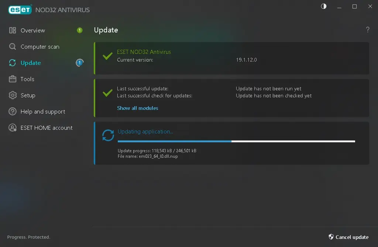Click the spinning update arrows icon
The image size is (378, 247).
pyautogui.click(x=108, y=135)
